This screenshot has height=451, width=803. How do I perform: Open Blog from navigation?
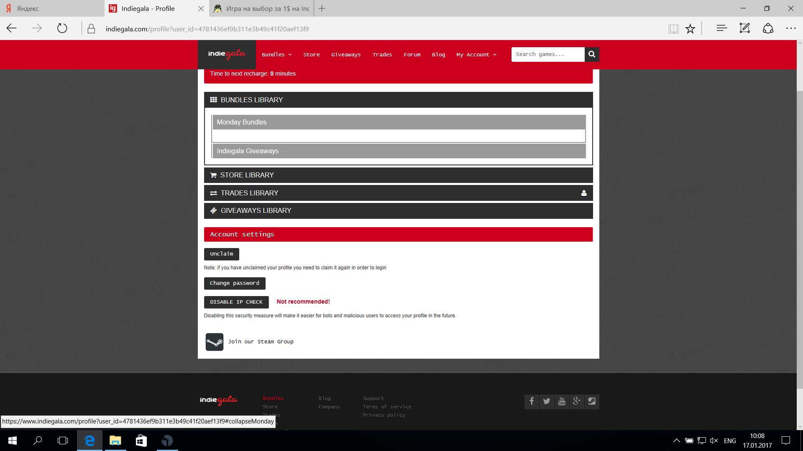click(x=438, y=55)
